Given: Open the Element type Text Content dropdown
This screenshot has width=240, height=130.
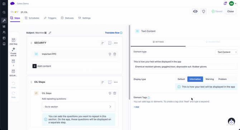Looking at the screenshot, I should 226,52.
